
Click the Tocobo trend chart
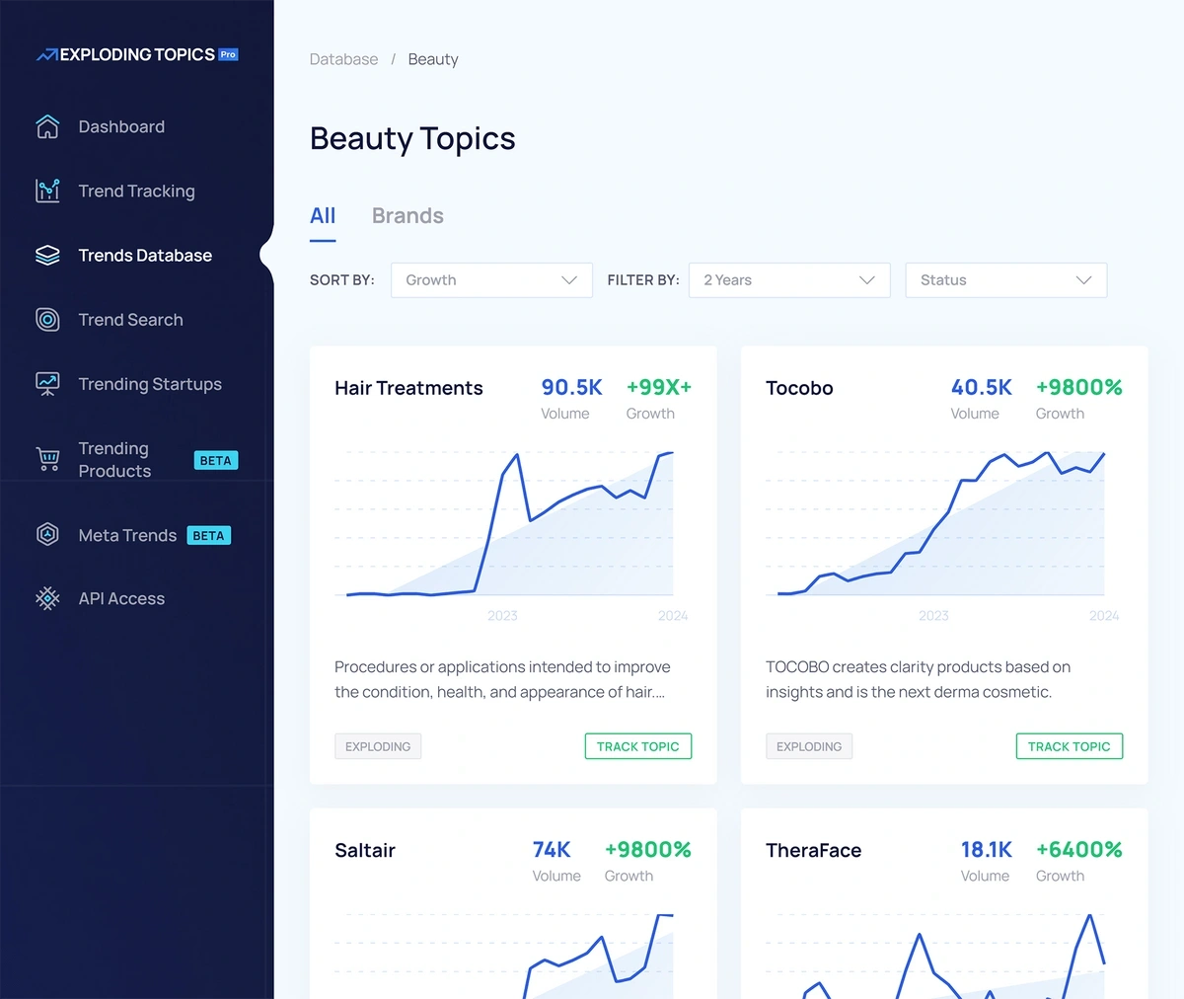click(935, 525)
